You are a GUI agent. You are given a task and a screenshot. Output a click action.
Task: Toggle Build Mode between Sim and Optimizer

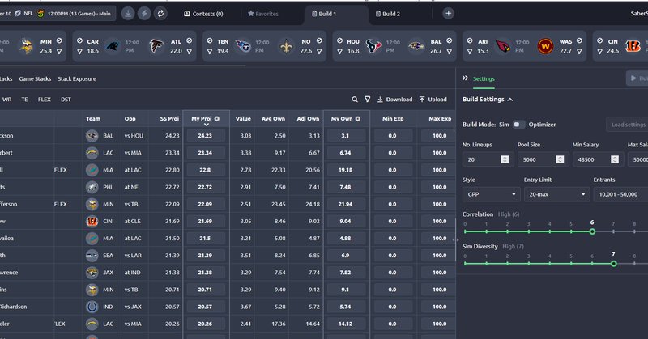pyautogui.click(x=518, y=125)
